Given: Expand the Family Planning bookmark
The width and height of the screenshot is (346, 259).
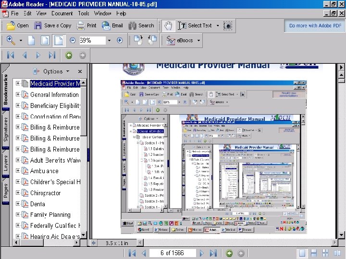Looking at the screenshot, I should (18, 214).
